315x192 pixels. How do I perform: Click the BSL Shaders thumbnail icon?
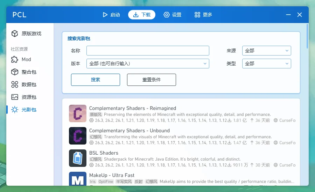pos(78,158)
